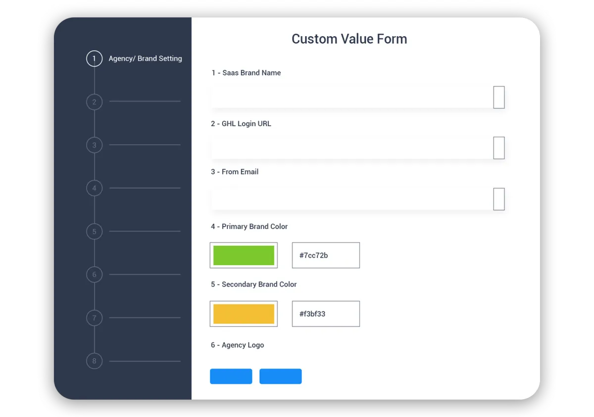The width and height of the screenshot is (594, 417).
Task: Select the #f3bf33 hex value field
Action: tap(326, 314)
